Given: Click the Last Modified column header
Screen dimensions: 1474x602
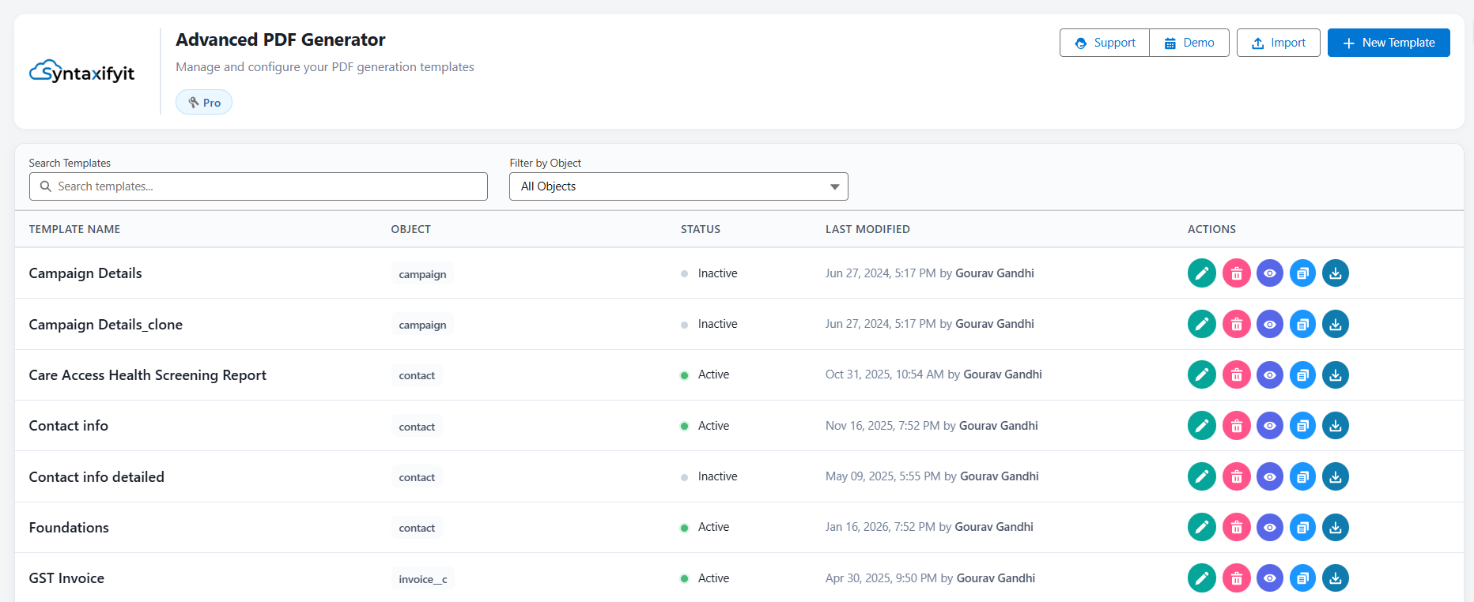Looking at the screenshot, I should coord(867,229).
